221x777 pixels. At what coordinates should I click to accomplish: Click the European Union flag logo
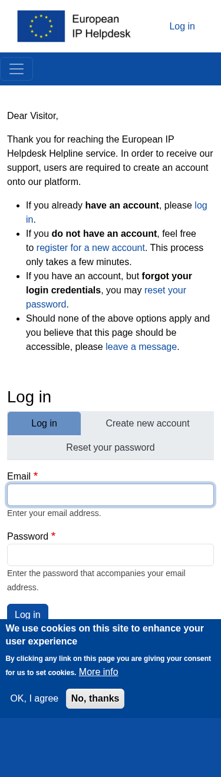pos(41,26)
